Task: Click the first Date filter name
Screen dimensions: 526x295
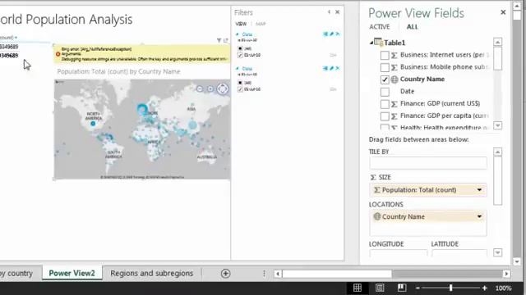Action: coord(247,34)
